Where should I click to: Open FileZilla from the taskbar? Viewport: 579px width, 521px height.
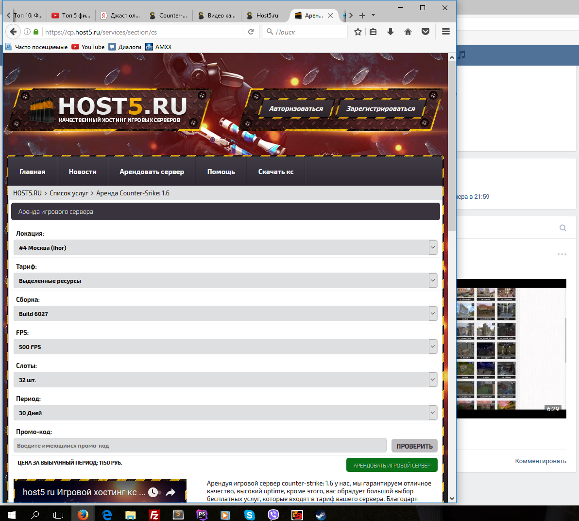click(154, 515)
